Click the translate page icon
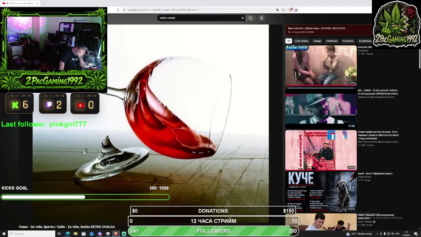The image size is (421, 237). 278,10
